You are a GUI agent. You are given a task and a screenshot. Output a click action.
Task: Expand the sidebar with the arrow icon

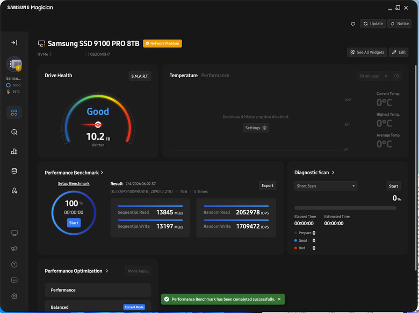(14, 43)
